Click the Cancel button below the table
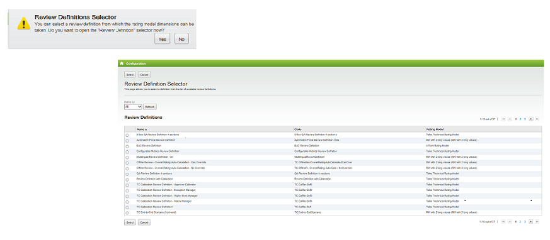The height and width of the screenshot is (240, 550). (144, 222)
